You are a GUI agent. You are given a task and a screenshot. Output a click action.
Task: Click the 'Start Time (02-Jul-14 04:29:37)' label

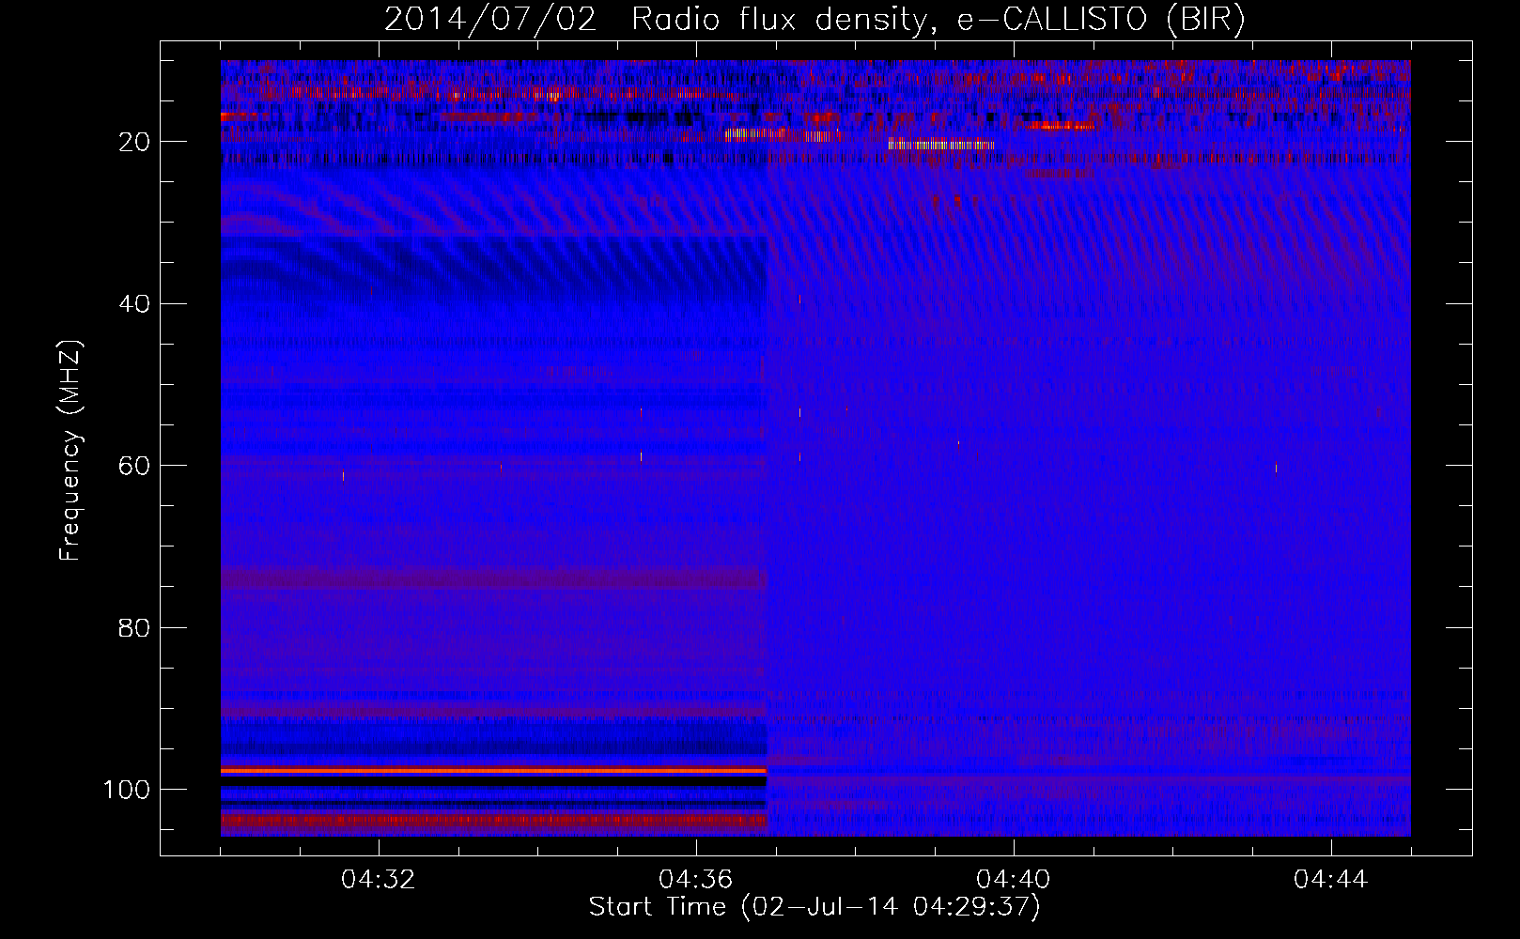(x=814, y=907)
